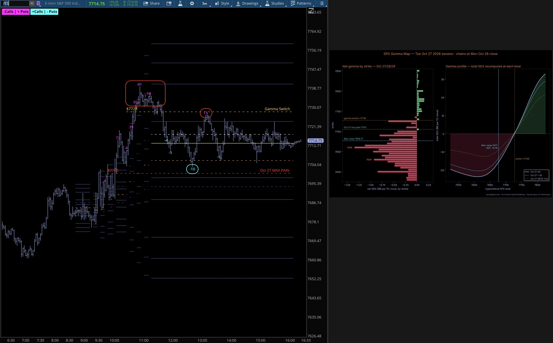The height and width of the screenshot is (343, 553).
Task: Open the 3m timeframe selector
Action: click(205, 4)
